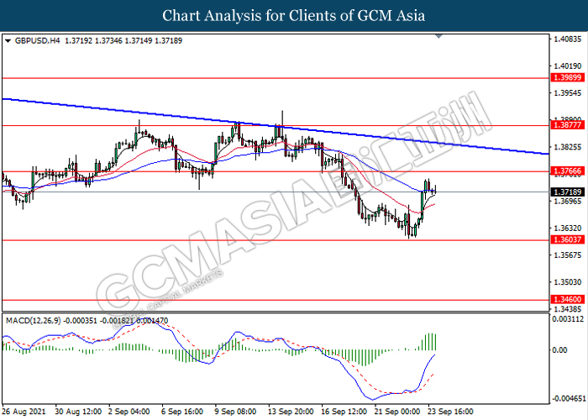
Task: Click the dropdown triangle beside GBPUSD,H4
Action: pos(8,41)
